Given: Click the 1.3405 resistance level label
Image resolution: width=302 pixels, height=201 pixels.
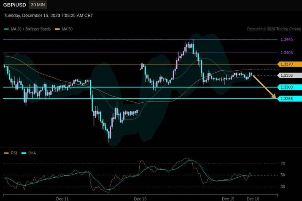Looking at the screenshot, I should (287, 53).
